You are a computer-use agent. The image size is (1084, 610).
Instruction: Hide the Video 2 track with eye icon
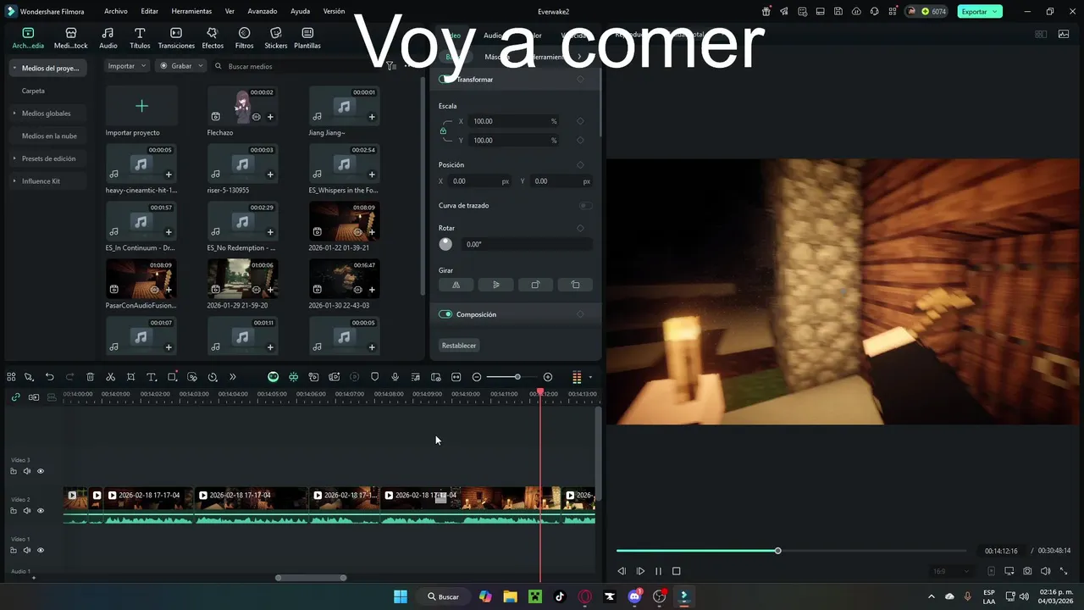(x=40, y=511)
